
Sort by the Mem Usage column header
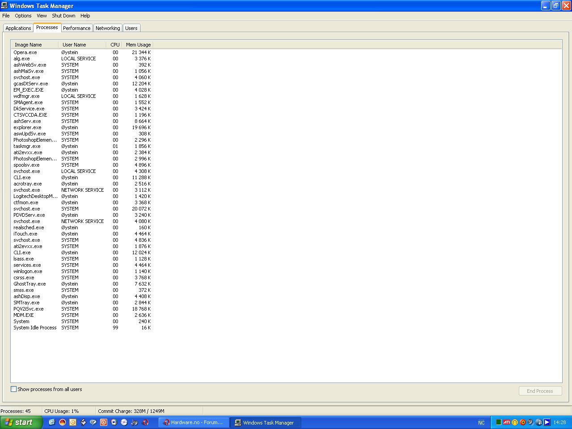click(x=138, y=45)
